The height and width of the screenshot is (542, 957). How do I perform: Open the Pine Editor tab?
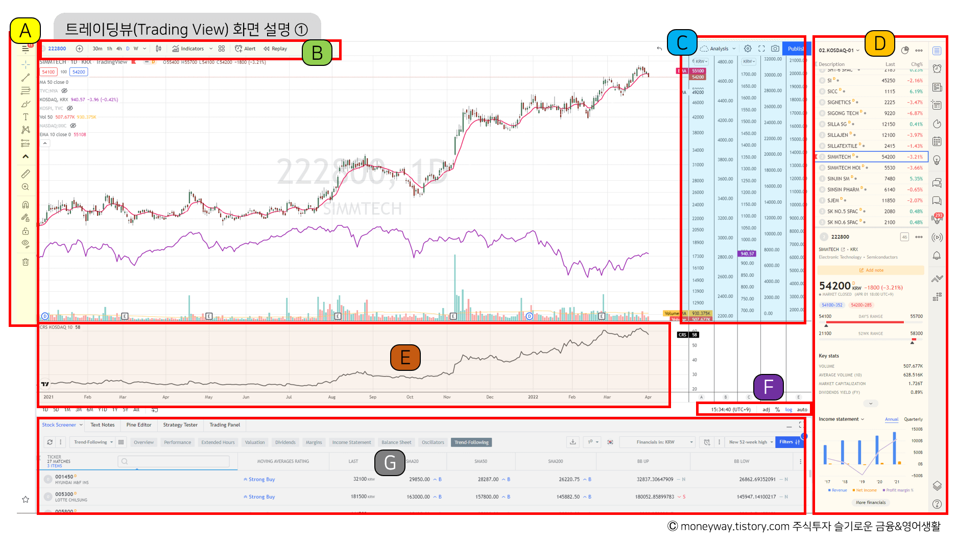click(x=139, y=425)
